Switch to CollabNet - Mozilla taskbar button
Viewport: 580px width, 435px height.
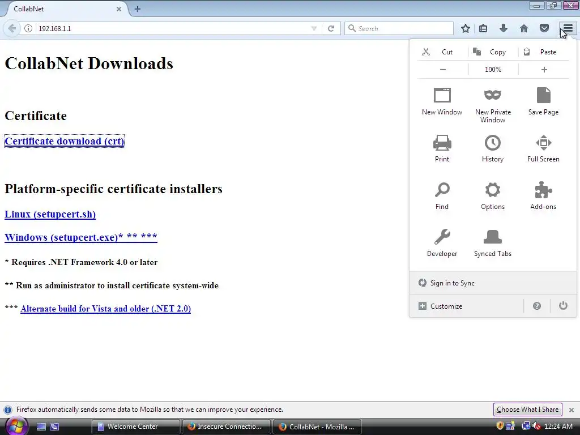(x=317, y=427)
